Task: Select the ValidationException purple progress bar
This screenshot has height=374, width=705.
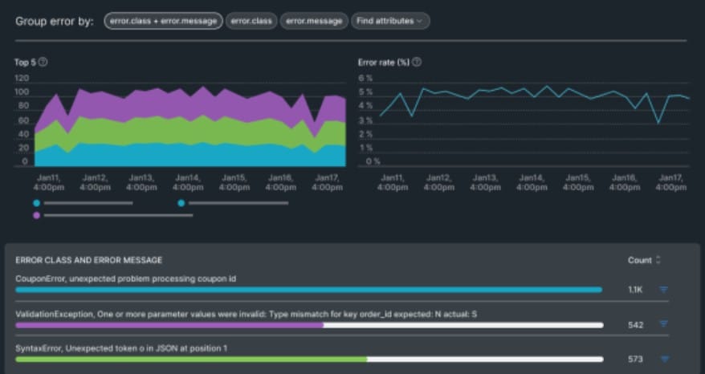Action: pos(169,325)
